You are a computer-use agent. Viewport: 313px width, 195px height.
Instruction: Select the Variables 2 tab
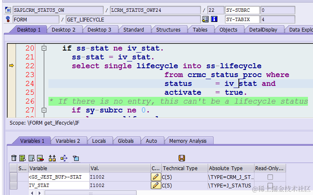(68, 141)
